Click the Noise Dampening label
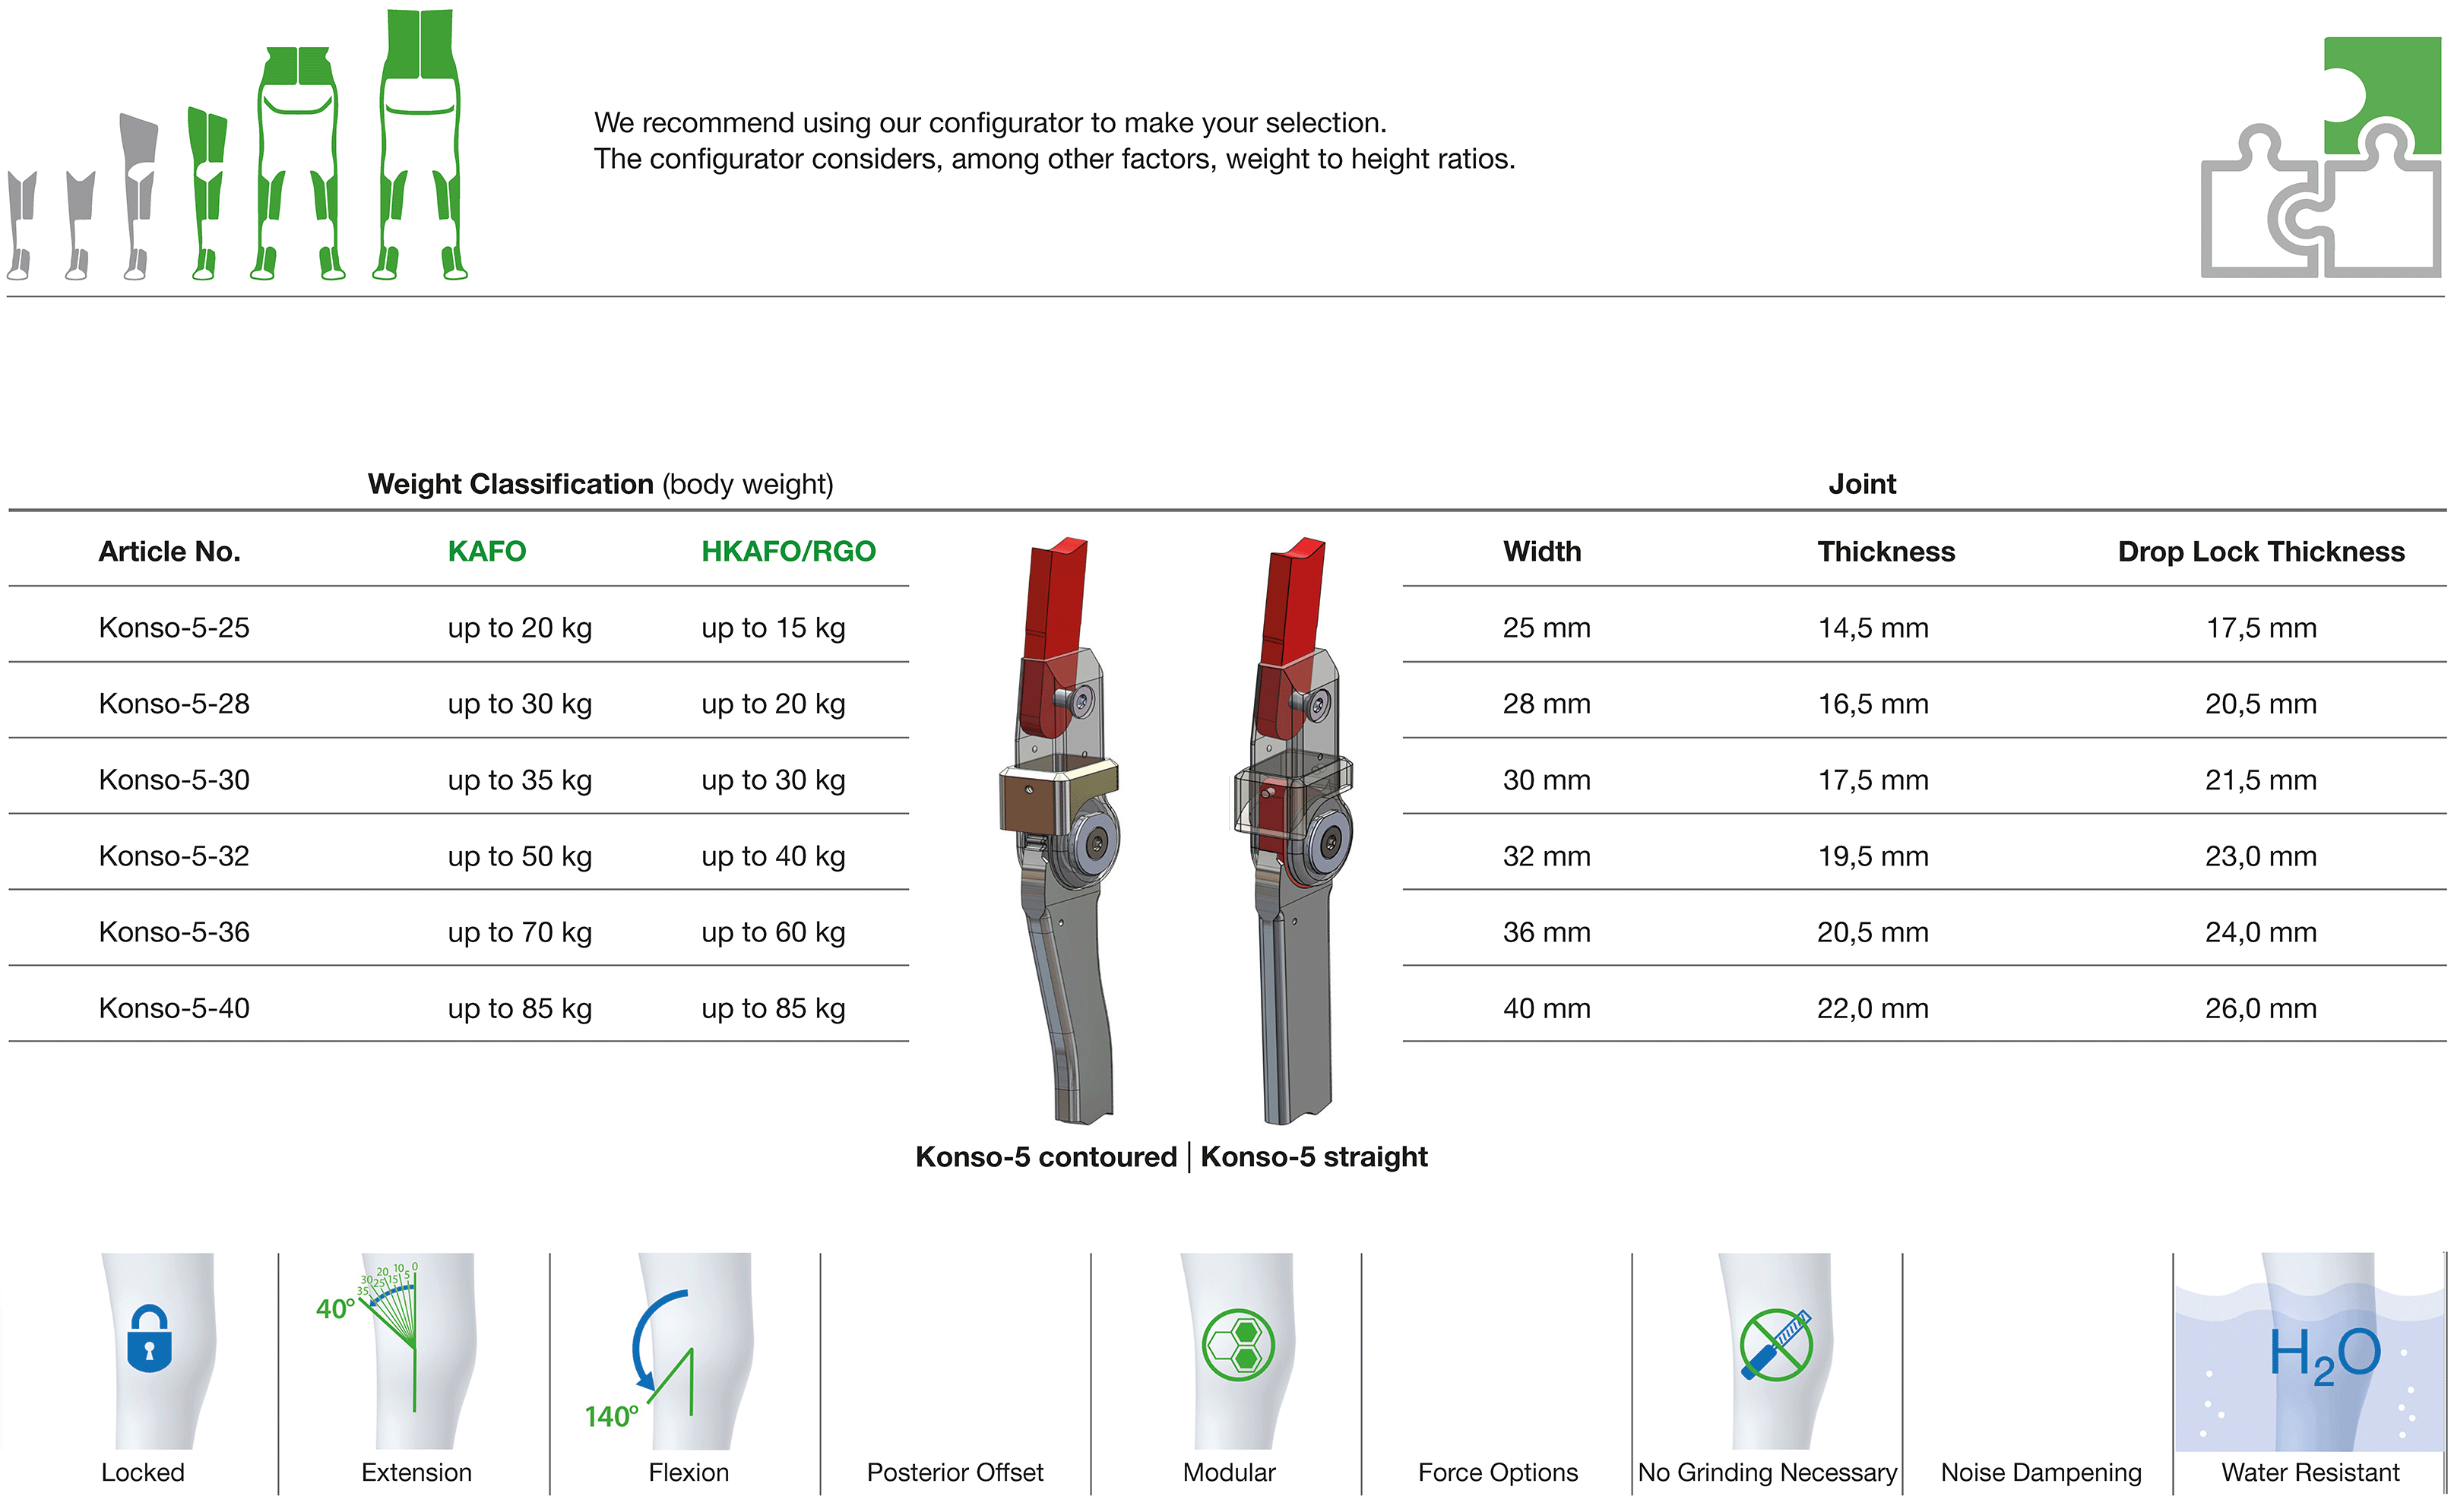Image resolution: width=2454 pixels, height=1512 pixels. pos(2040,1472)
